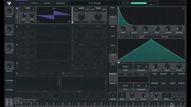Screen dimensions: 191x107
Task: Enable the Filter 1 power button
Action: (17, 73)
